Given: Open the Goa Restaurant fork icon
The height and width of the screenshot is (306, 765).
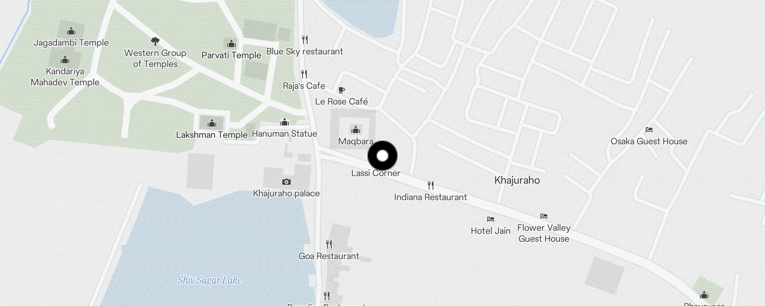Looking at the screenshot, I should tap(329, 244).
